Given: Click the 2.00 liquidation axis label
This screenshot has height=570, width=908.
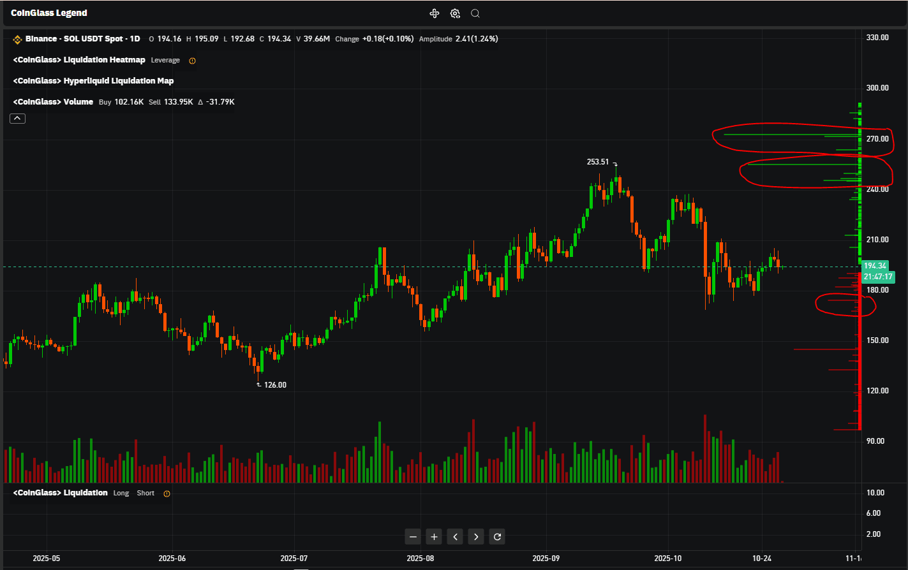Looking at the screenshot, I should tap(874, 534).
